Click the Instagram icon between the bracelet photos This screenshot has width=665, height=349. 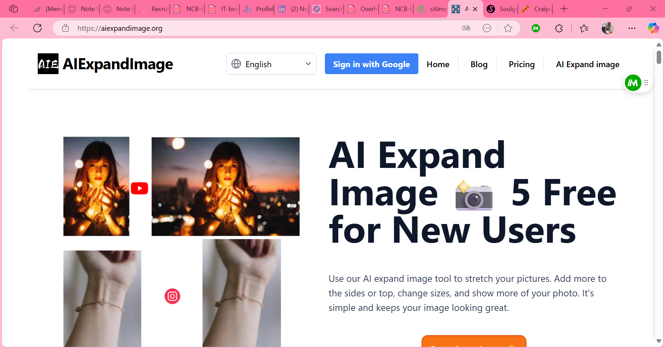172,296
